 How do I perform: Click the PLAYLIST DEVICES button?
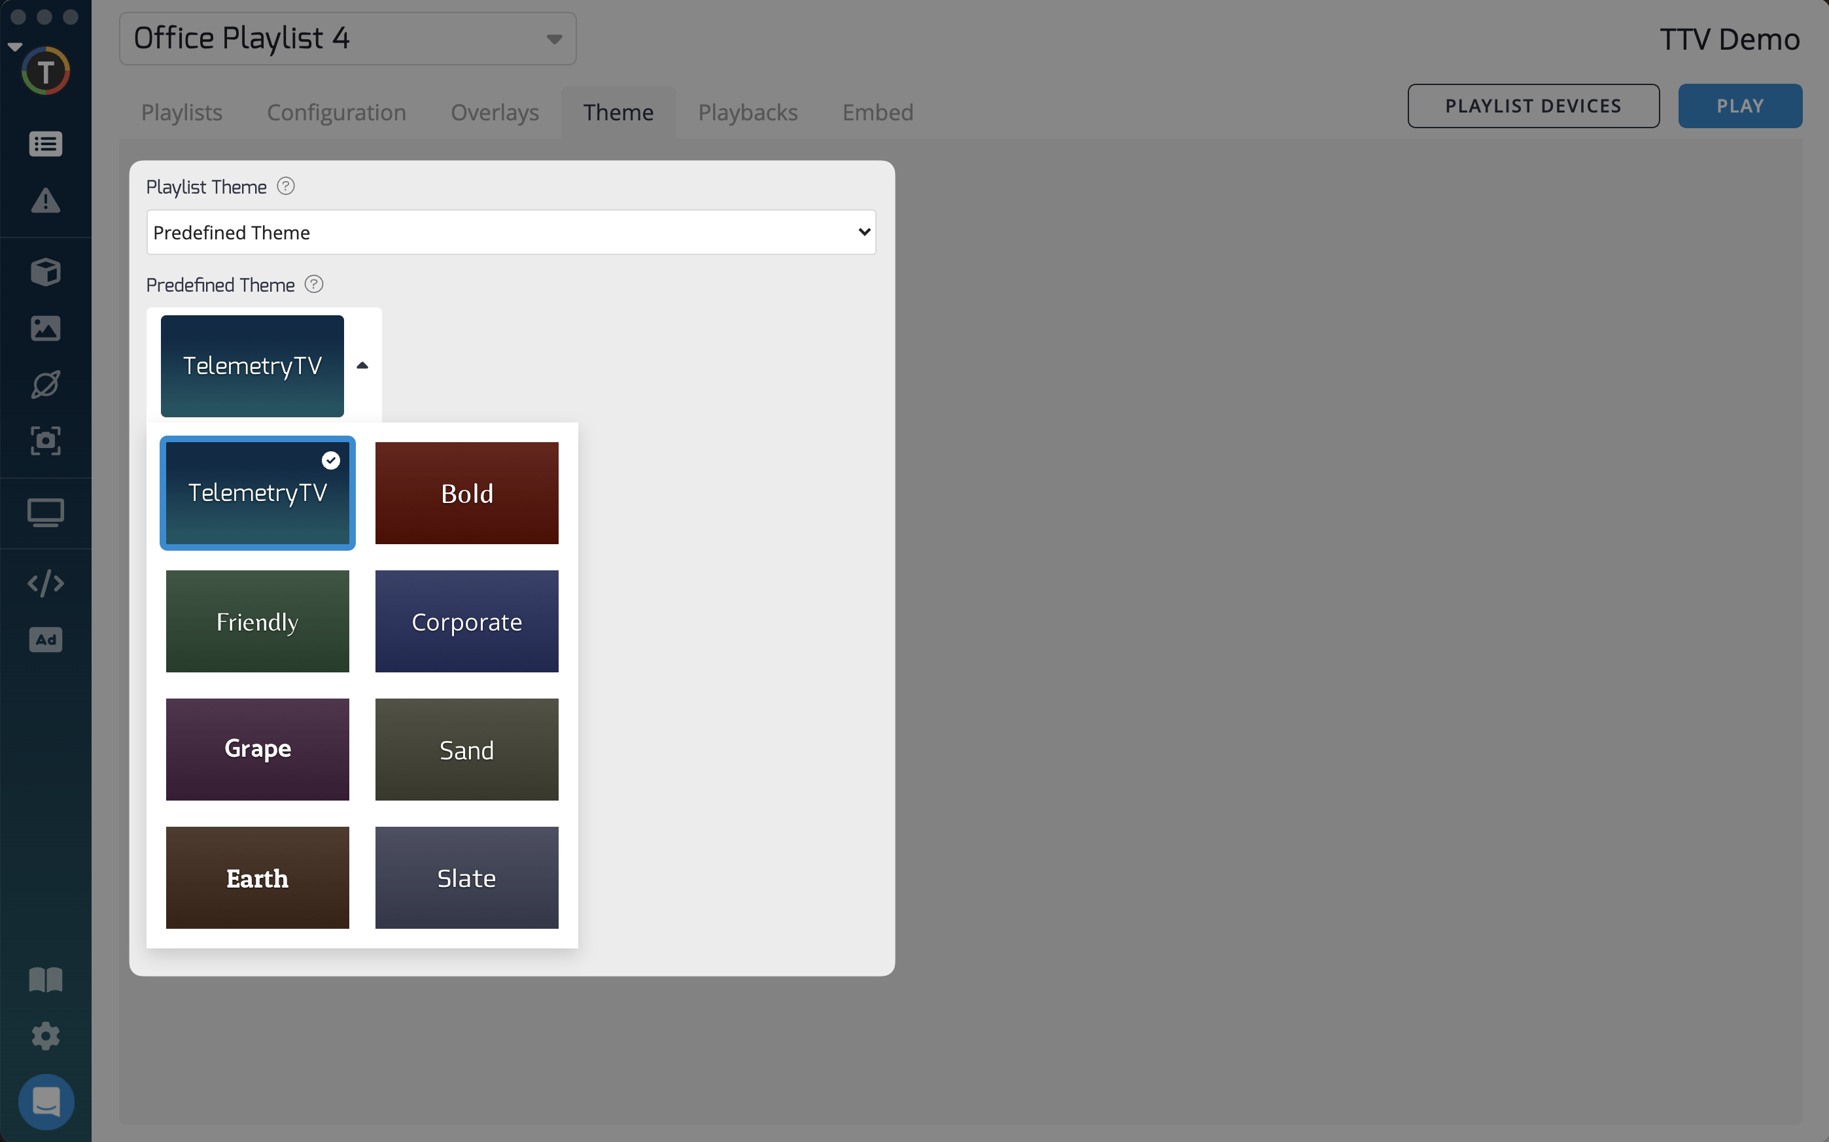coord(1533,106)
